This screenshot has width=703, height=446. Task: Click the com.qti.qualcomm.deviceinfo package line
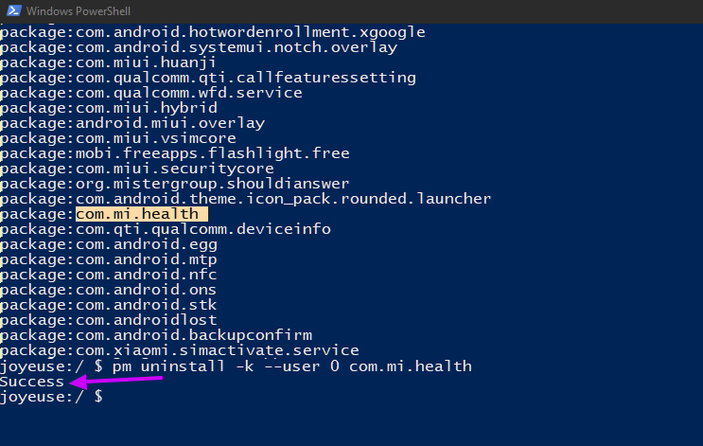pos(166,229)
